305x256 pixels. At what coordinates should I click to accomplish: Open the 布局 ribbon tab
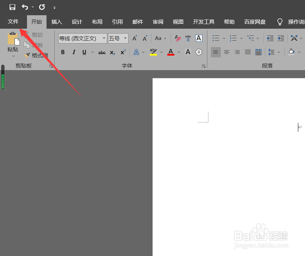click(x=97, y=22)
